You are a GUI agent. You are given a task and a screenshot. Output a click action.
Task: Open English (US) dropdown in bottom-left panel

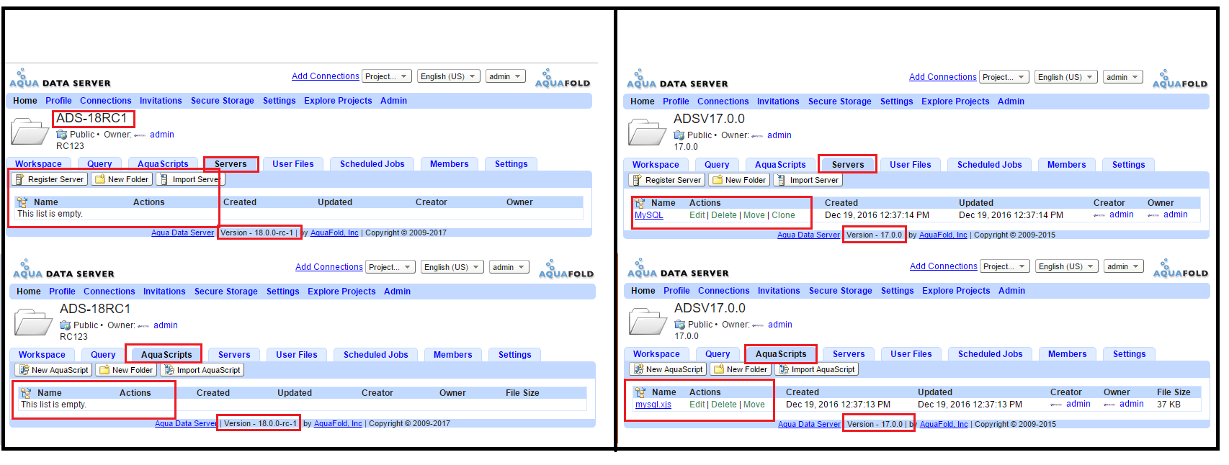tap(452, 267)
